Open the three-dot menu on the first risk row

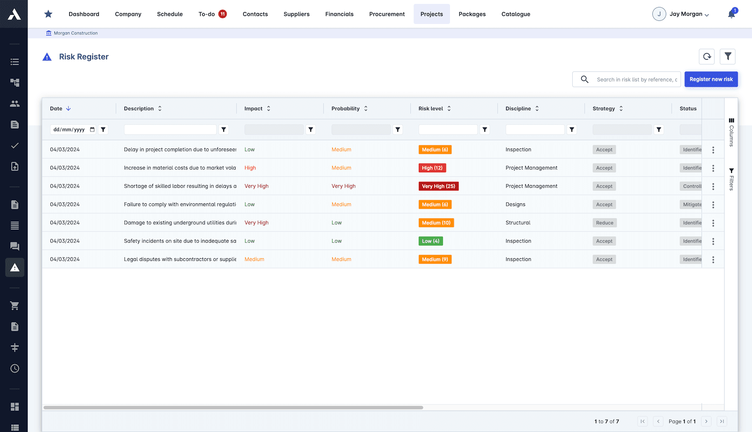click(713, 149)
